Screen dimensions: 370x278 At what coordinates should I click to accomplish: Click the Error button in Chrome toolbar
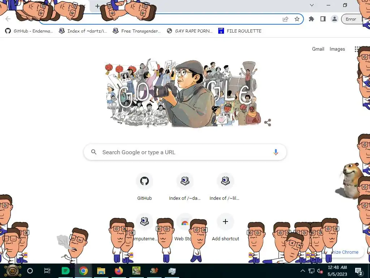tap(351, 19)
